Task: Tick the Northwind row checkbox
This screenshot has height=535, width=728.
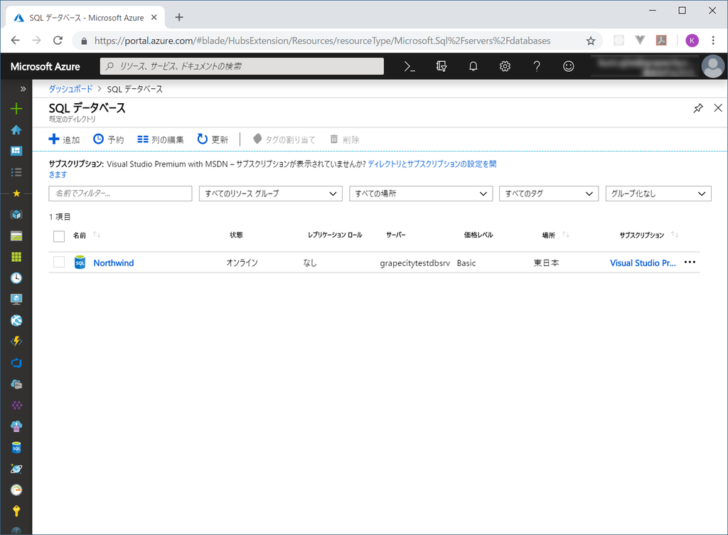Action: (x=59, y=262)
